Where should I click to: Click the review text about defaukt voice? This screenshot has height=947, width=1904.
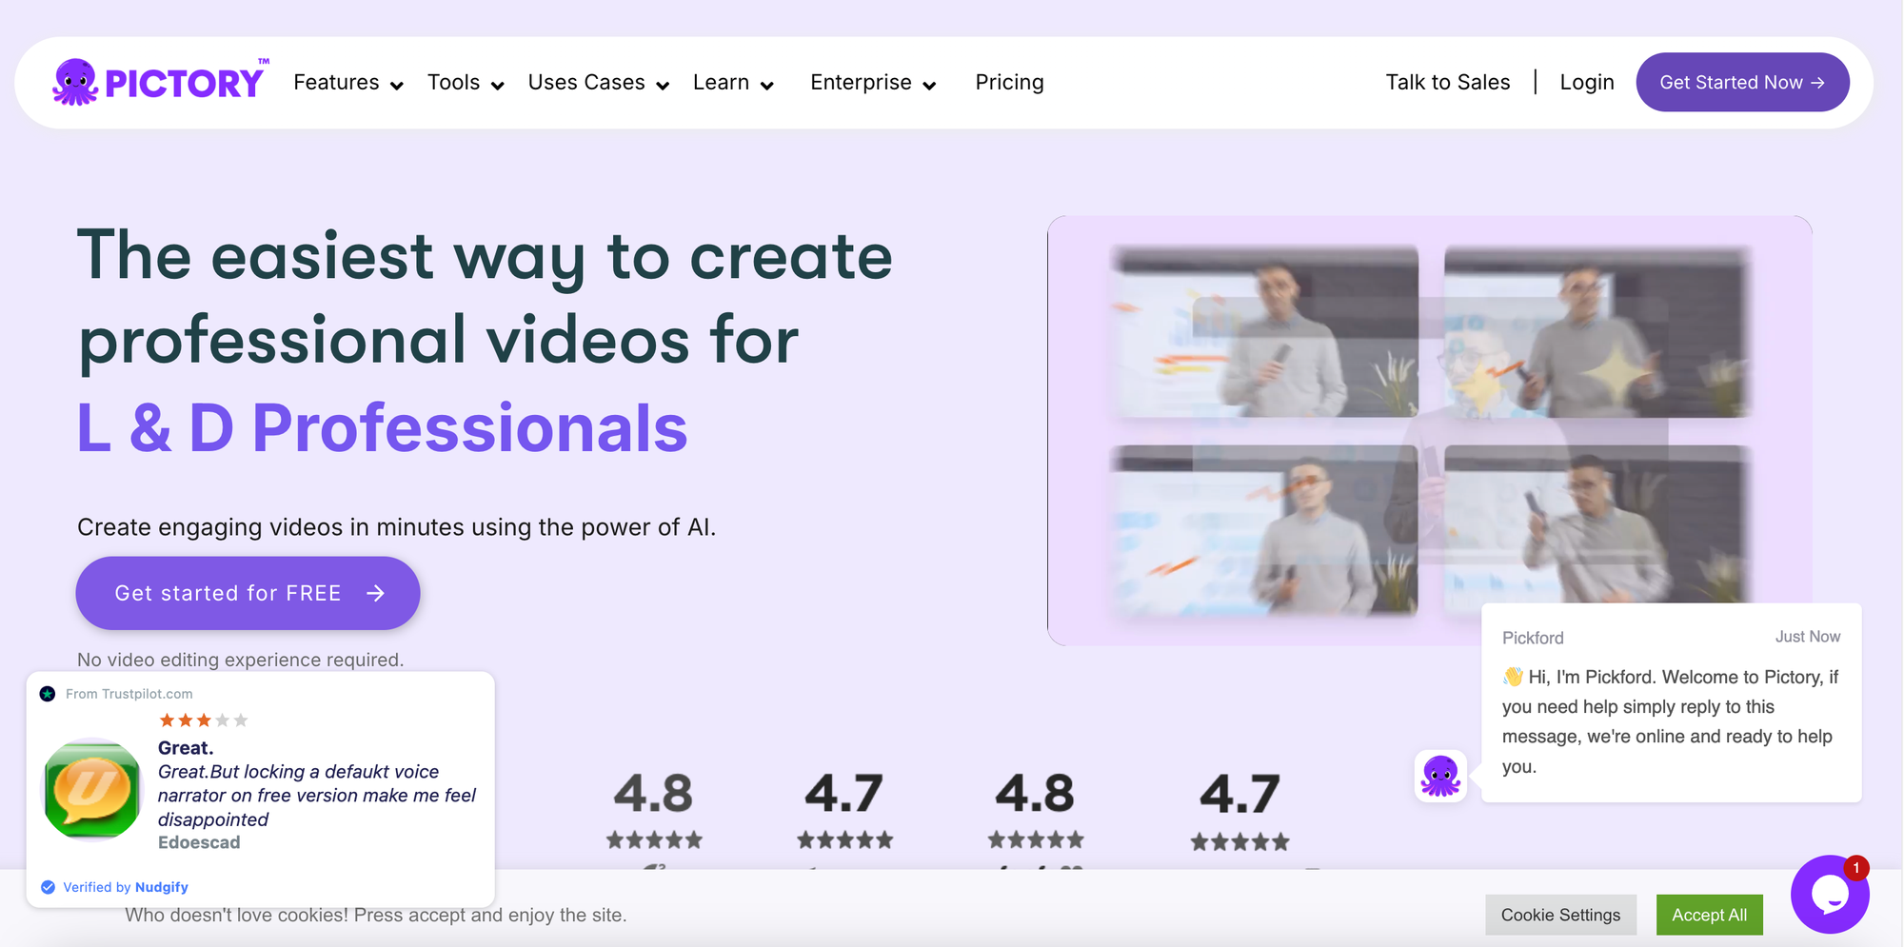coord(317,796)
